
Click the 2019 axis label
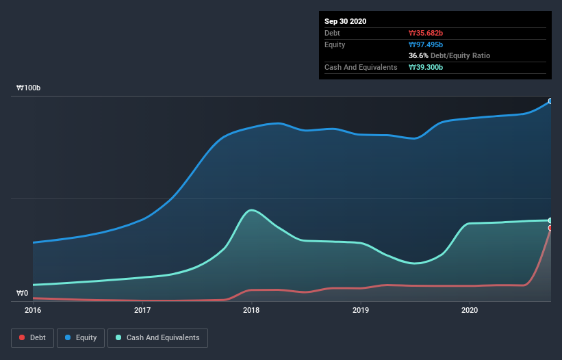(361, 310)
